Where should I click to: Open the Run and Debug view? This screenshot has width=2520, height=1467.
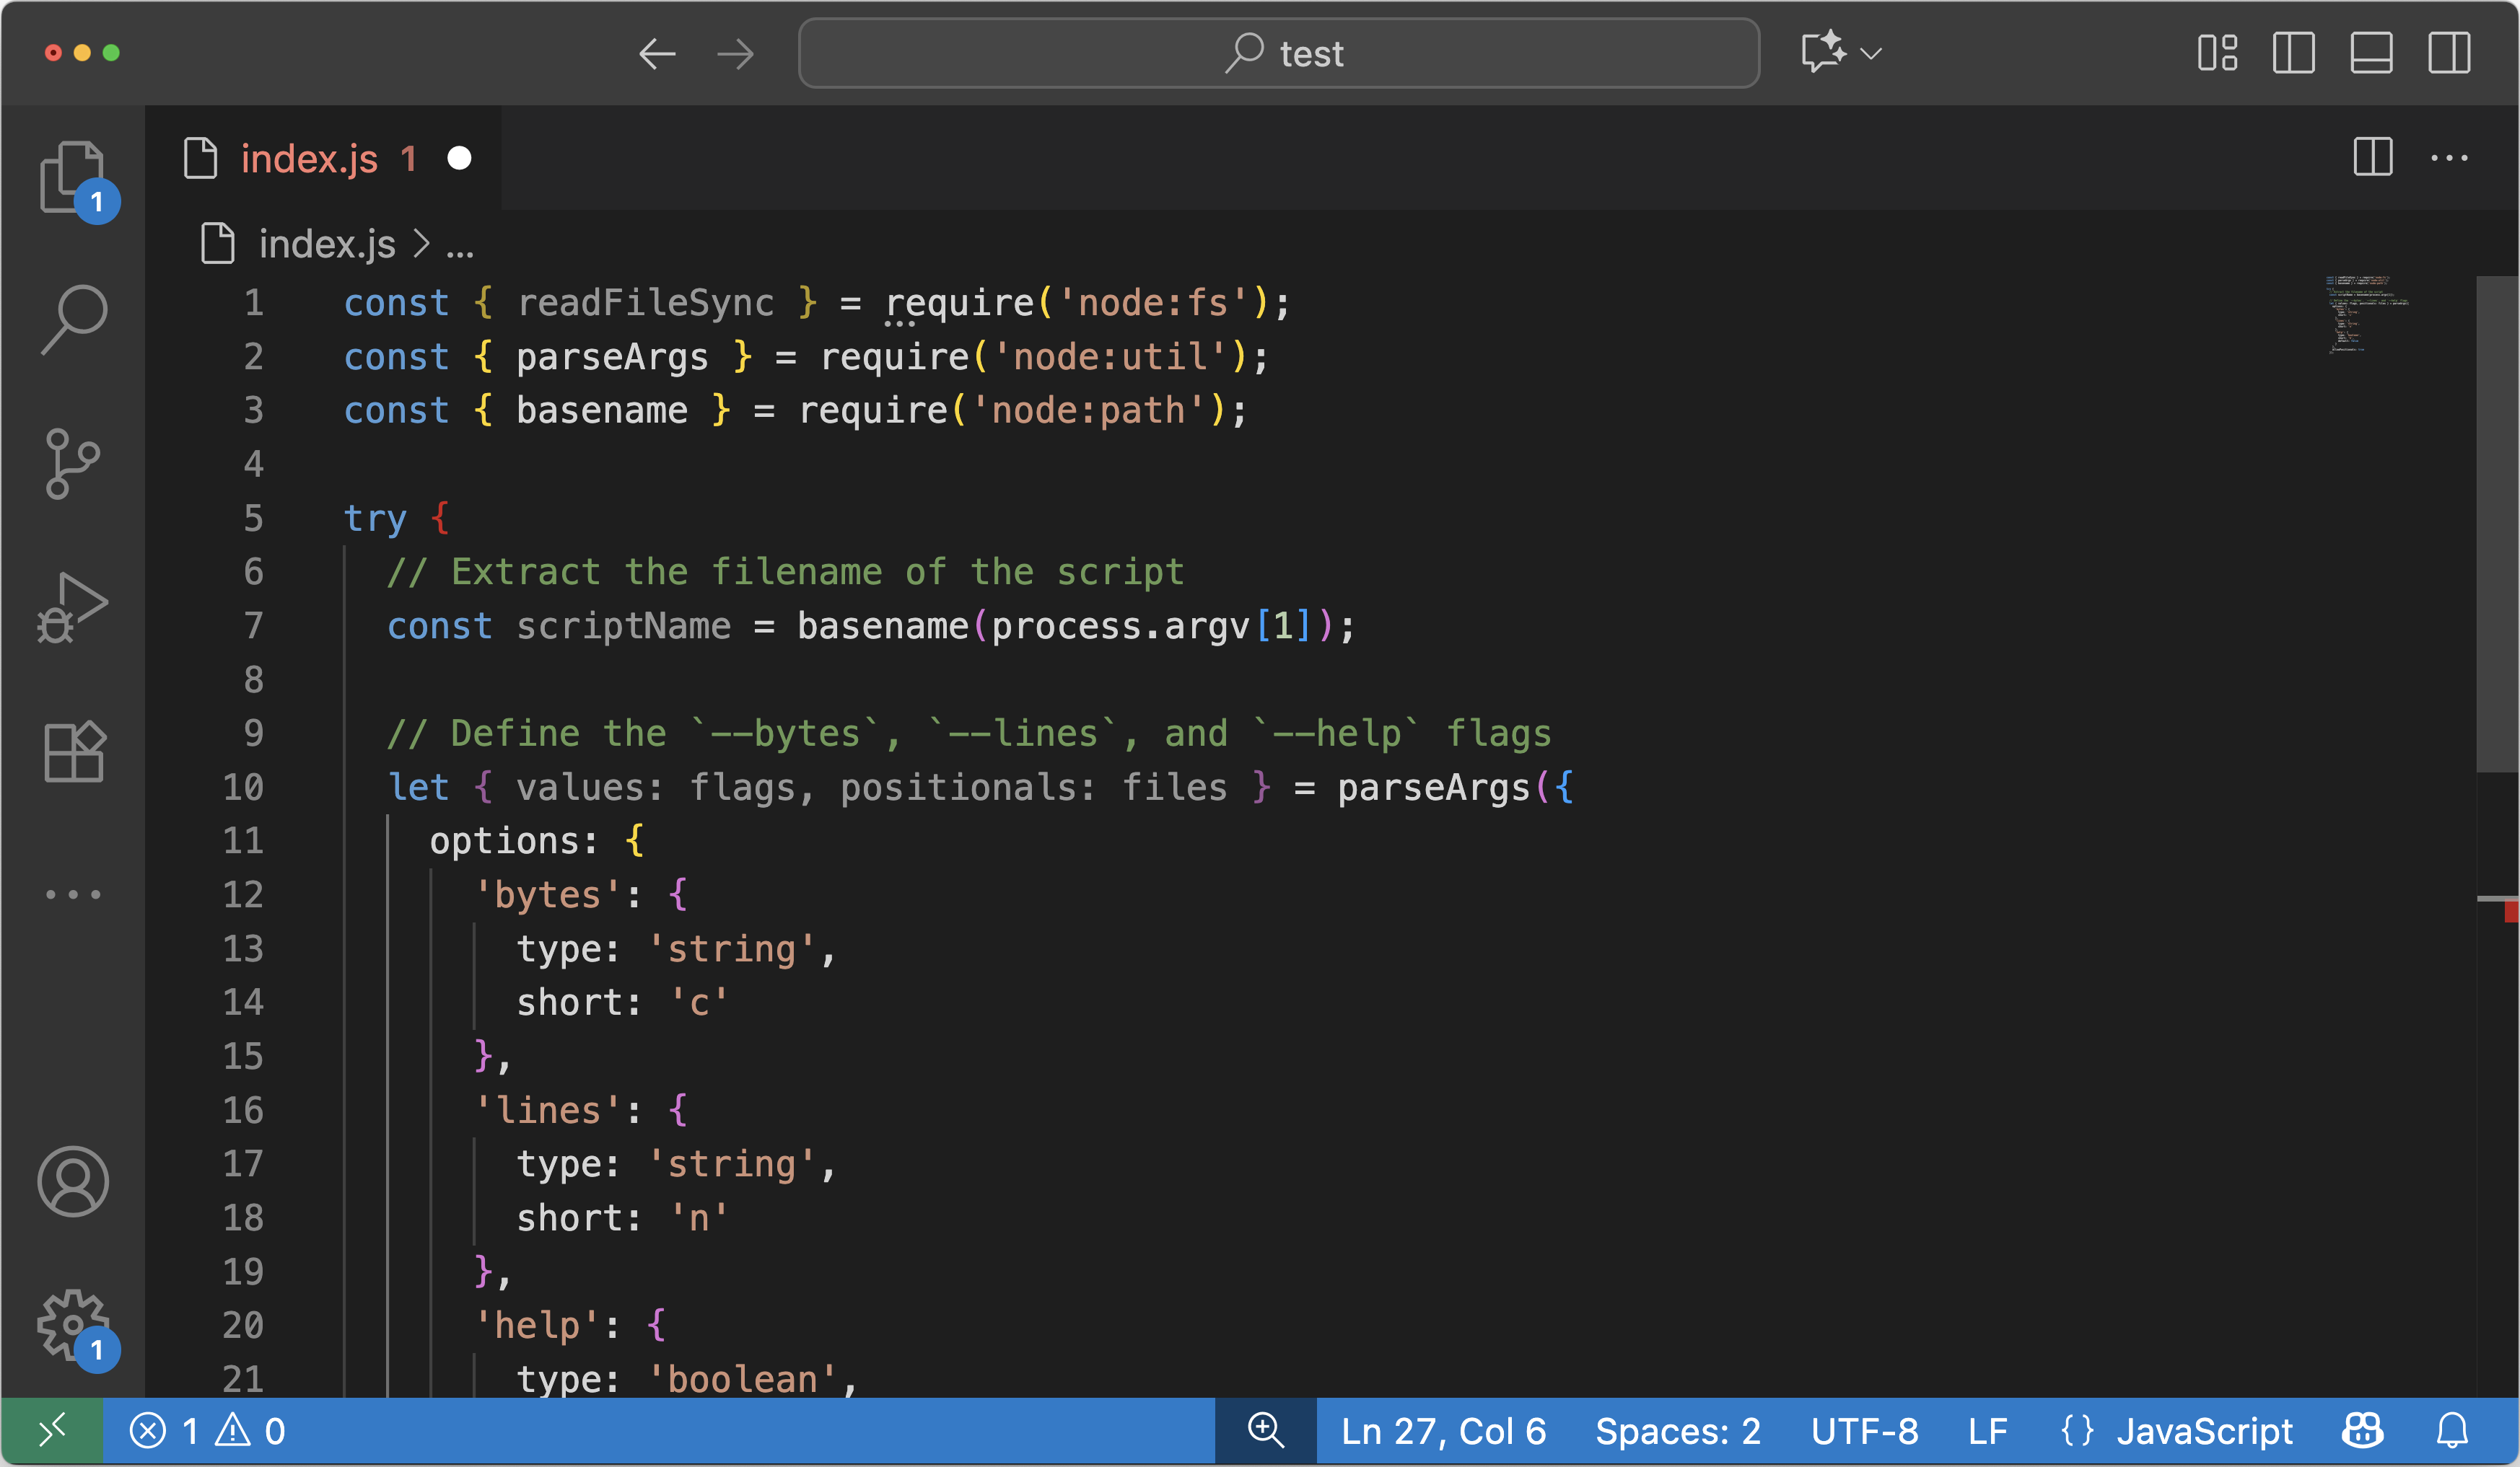point(73,607)
